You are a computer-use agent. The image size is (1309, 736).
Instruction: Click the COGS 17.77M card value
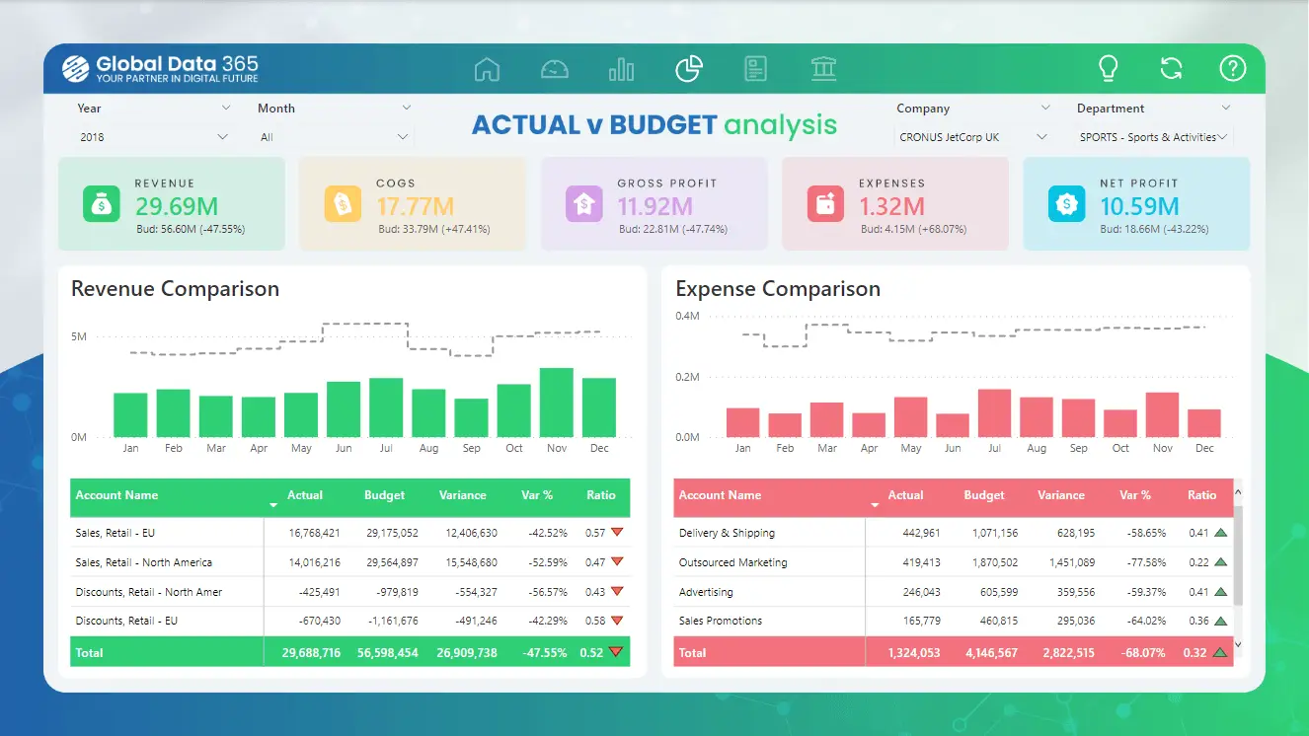pyautogui.click(x=415, y=206)
